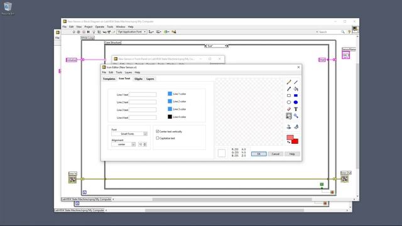
Task: Pick Line 1 color swatch
Action: (x=170, y=94)
